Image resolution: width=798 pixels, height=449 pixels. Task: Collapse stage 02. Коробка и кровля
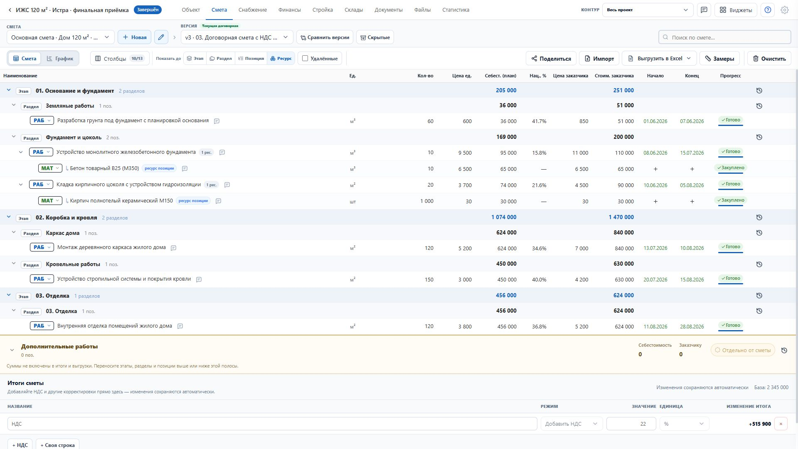(x=8, y=217)
